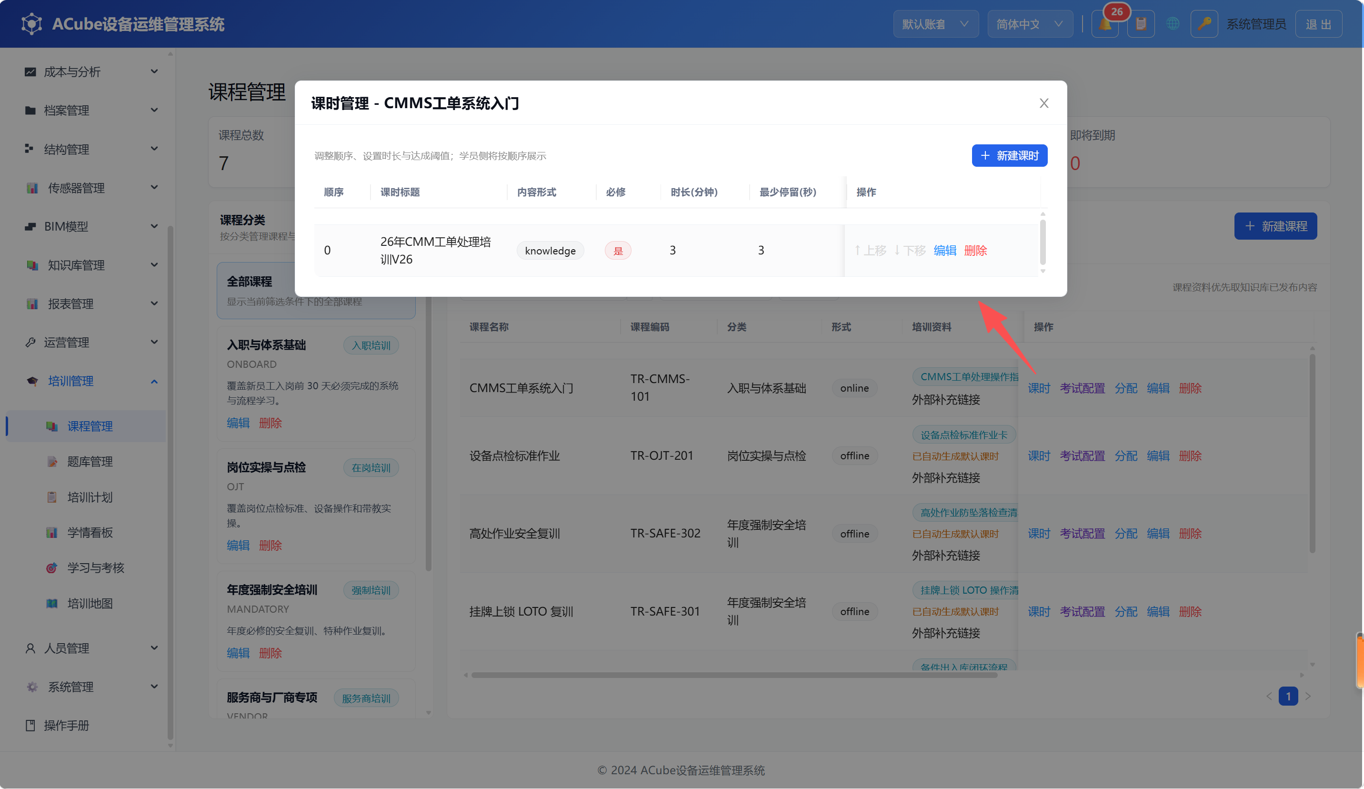1364x789 pixels.
Task: Click the 学情看板 chart icon
Action: 52,532
